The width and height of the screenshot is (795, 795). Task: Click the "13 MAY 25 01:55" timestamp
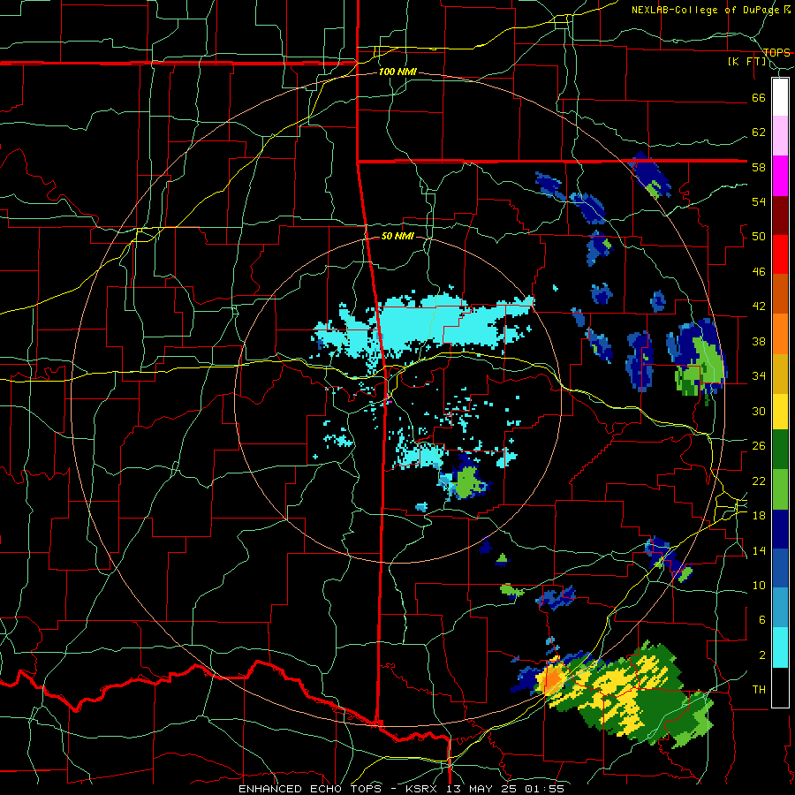[505, 789]
